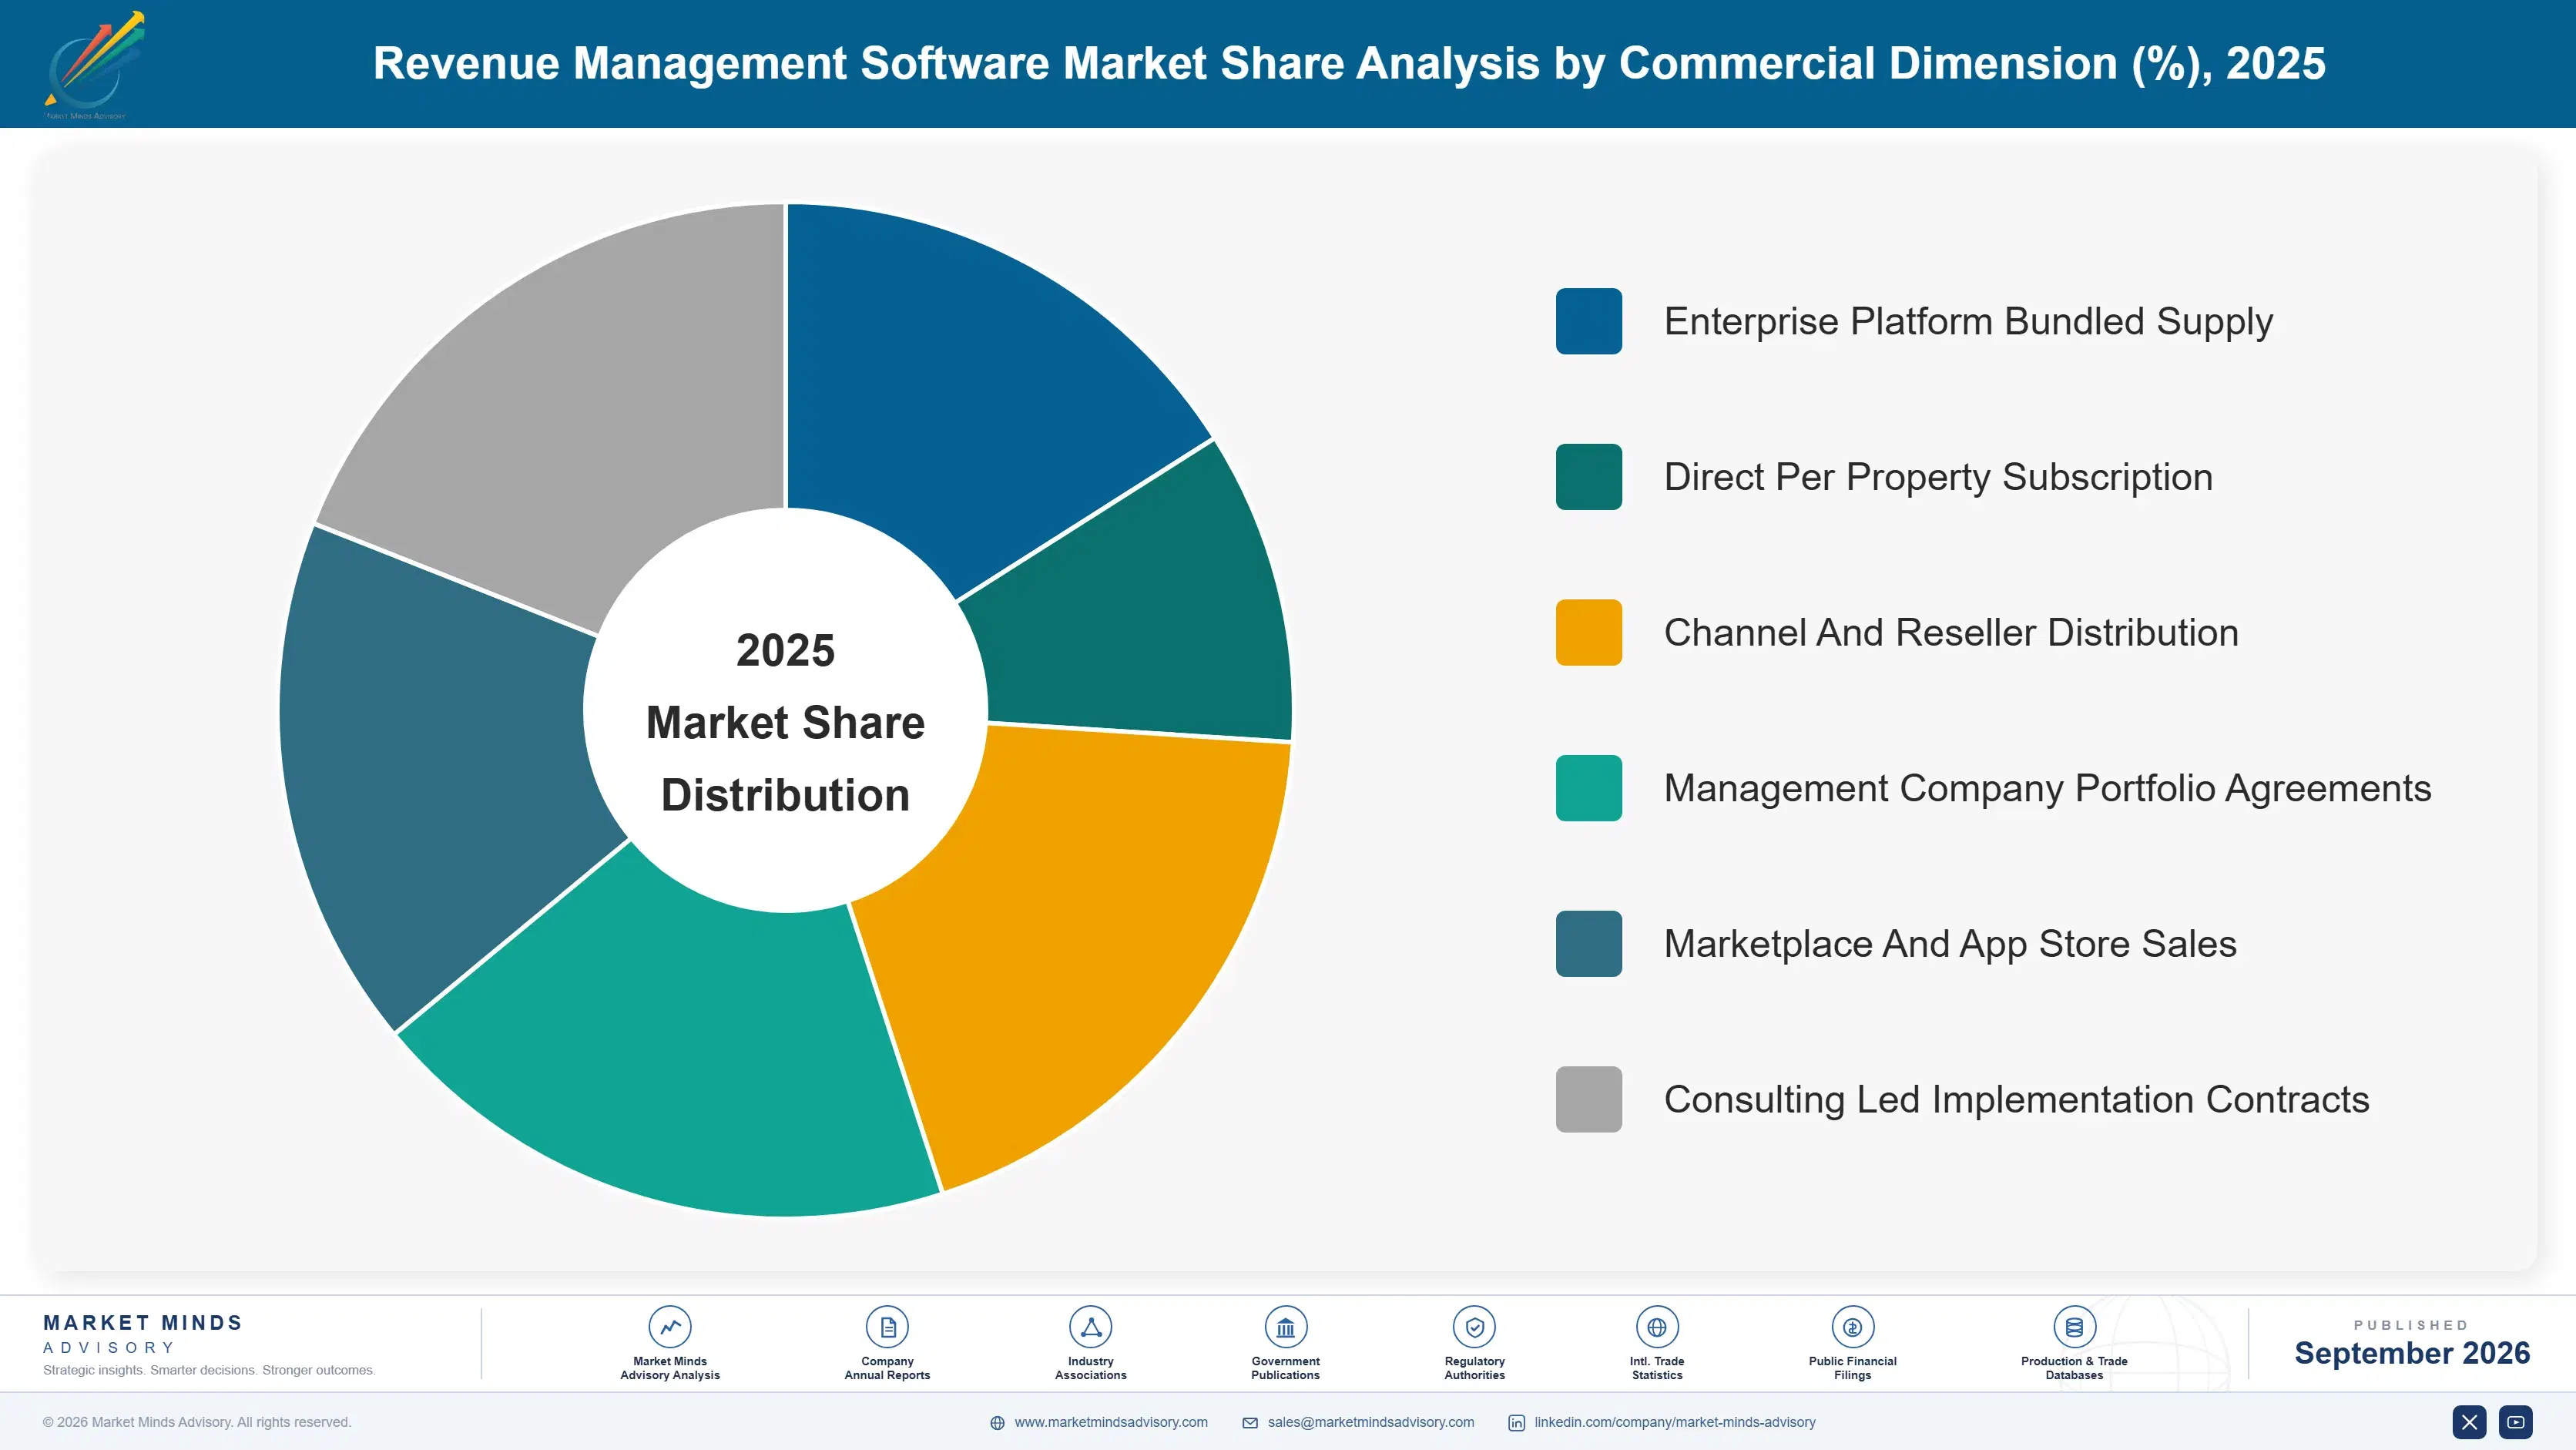Image resolution: width=2576 pixels, height=1450 pixels.
Task: Click the 'Consulting Led Implementation Contracts' label
Action: pos(2016,1100)
